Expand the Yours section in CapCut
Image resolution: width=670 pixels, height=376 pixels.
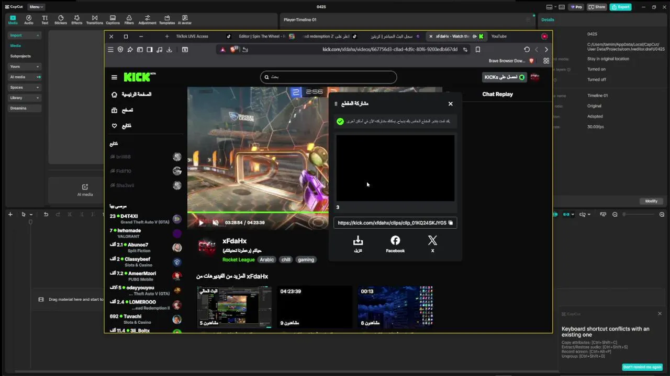(x=25, y=66)
